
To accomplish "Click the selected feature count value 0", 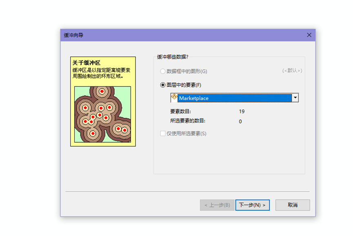I will coord(240,121).
